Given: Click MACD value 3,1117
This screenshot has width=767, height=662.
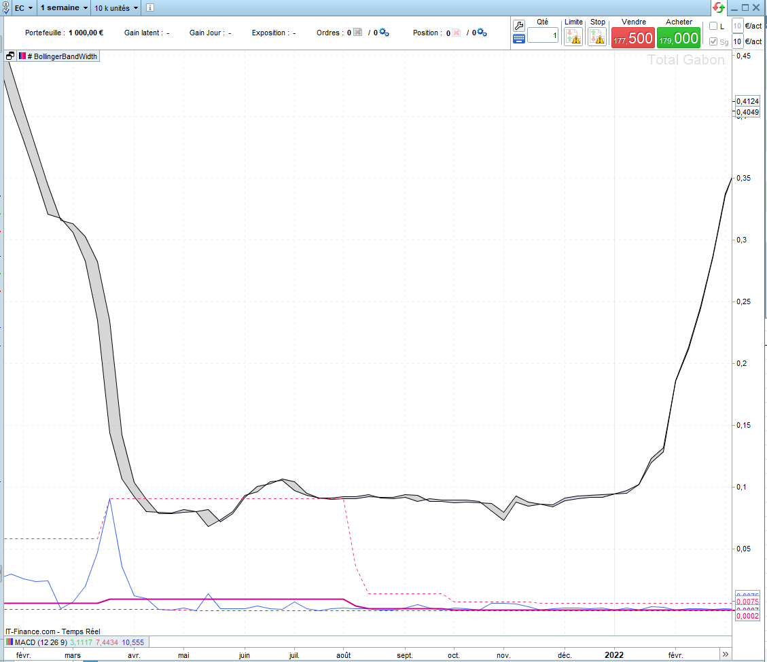Looking at the screenshot, I should click(82, 642).
